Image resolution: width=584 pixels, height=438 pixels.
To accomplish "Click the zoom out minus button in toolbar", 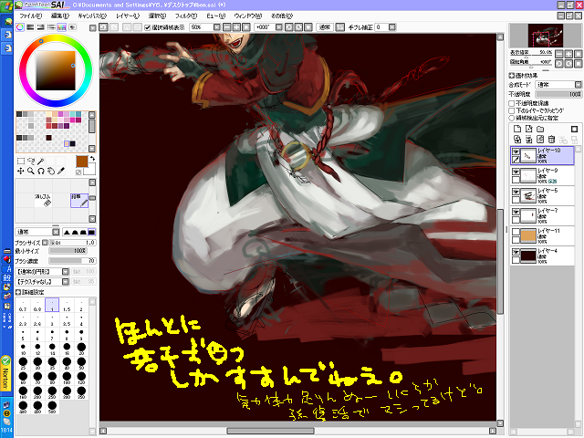I will [x=227, y=27].
